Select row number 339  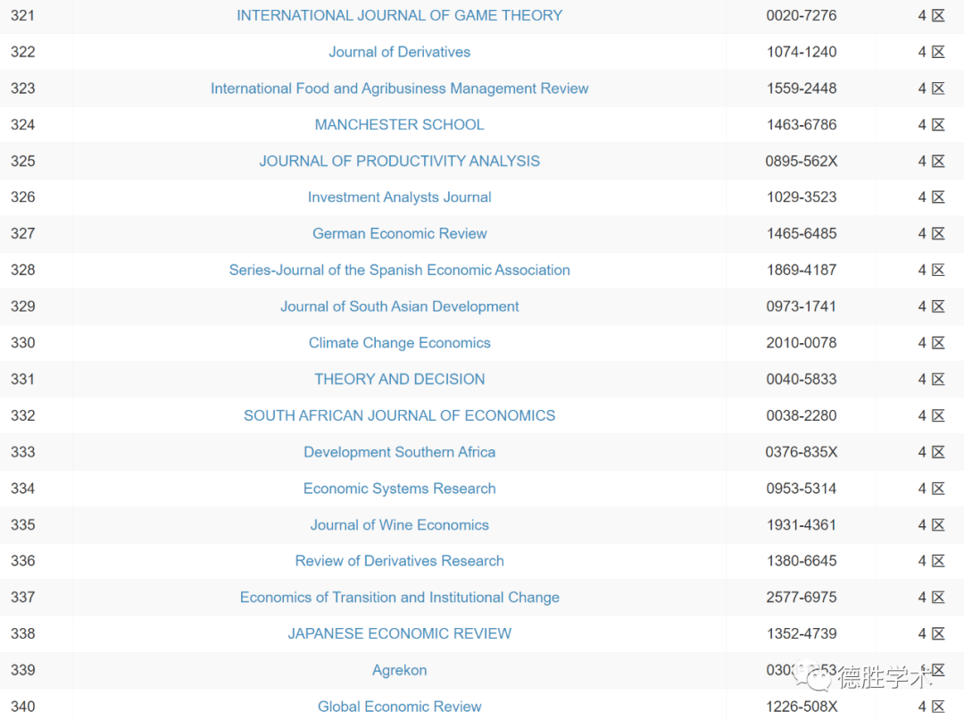tap(22, 670)
